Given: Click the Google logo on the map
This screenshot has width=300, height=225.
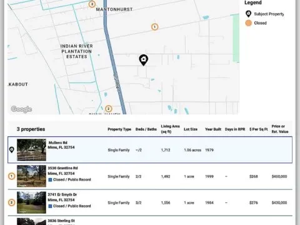Looking at the screenshot, I should click(x=21, y=109).
